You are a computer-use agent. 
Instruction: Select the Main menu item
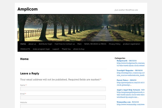(79, 44)
